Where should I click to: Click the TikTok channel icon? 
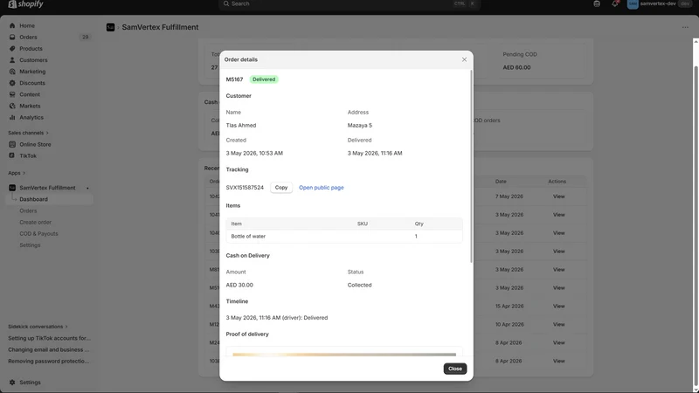(12, 155)
